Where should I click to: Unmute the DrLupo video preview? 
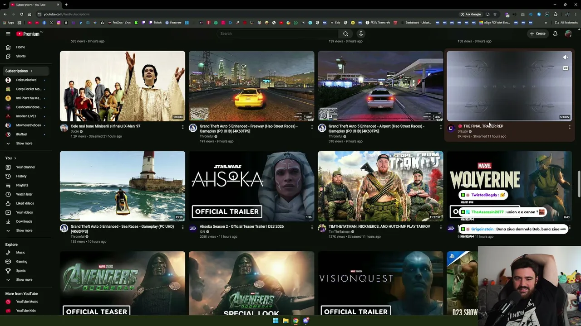(566, 58)
